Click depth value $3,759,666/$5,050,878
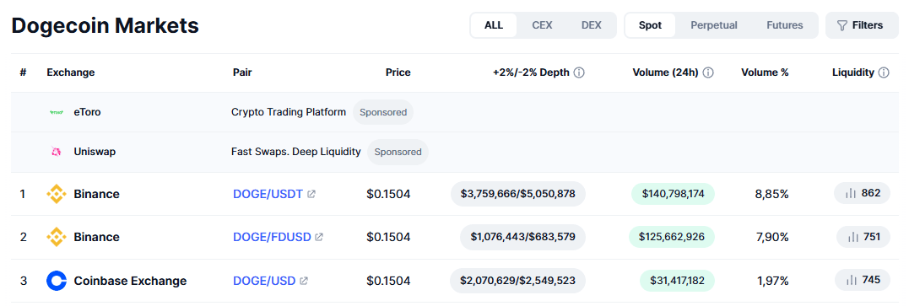 click(517, 194)
